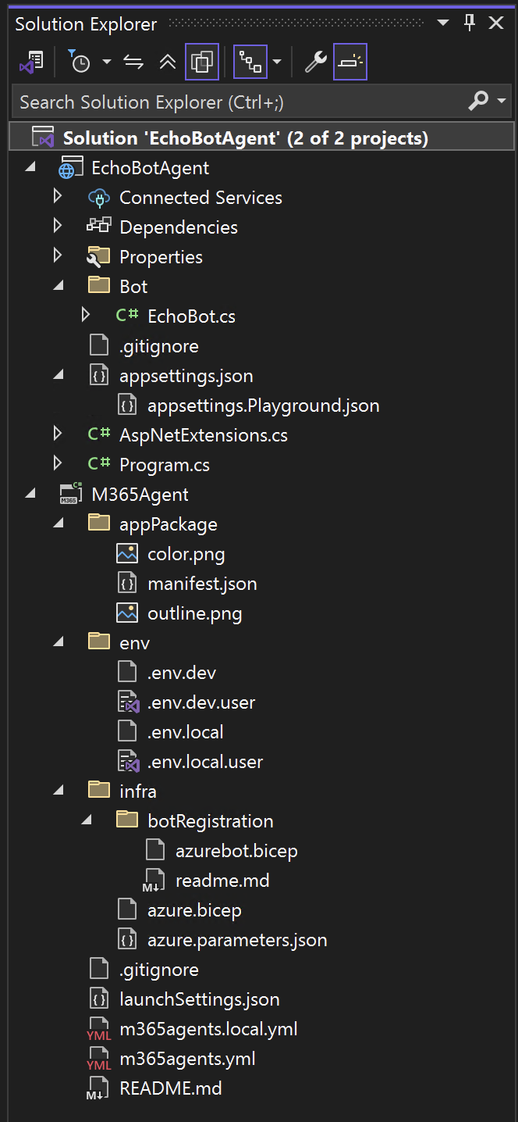Click M365Agent project icon
The height and width of the screenshot is (1122, 518).
(71, 494)
